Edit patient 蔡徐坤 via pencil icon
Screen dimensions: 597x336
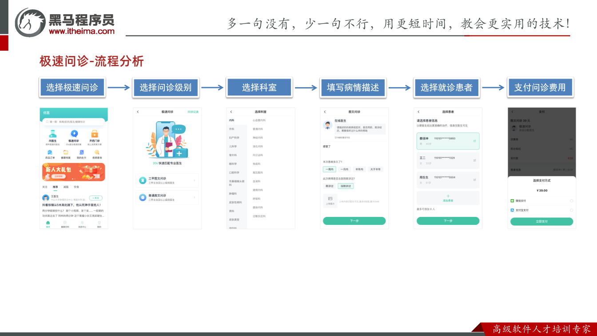click(x=474, y=141)
